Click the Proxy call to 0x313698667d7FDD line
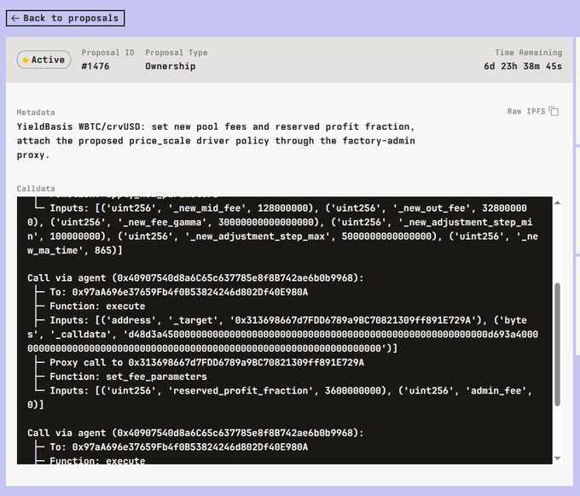Viewport: 580px width, 496px height. tap(206, 362)
